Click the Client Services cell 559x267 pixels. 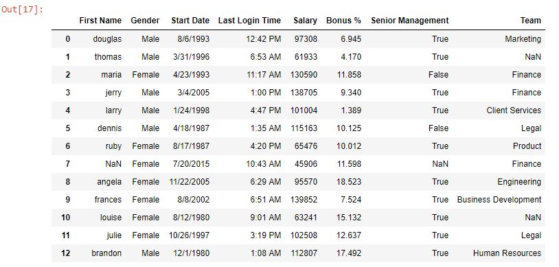[514, 111]
